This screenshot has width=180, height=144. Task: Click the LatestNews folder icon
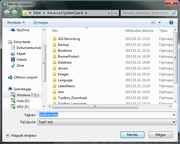coord(54,86)
